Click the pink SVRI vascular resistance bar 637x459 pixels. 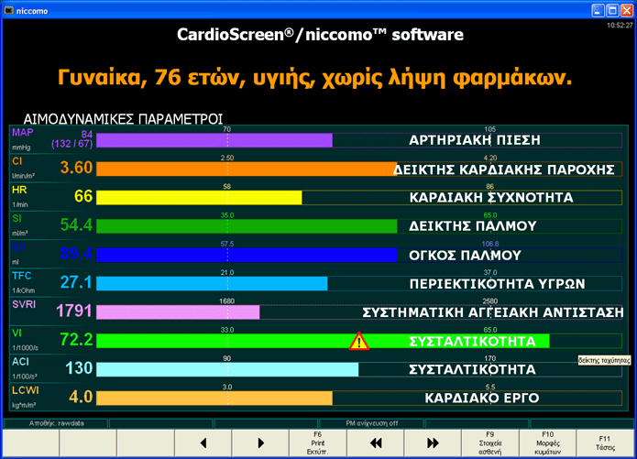coord(178,312)
